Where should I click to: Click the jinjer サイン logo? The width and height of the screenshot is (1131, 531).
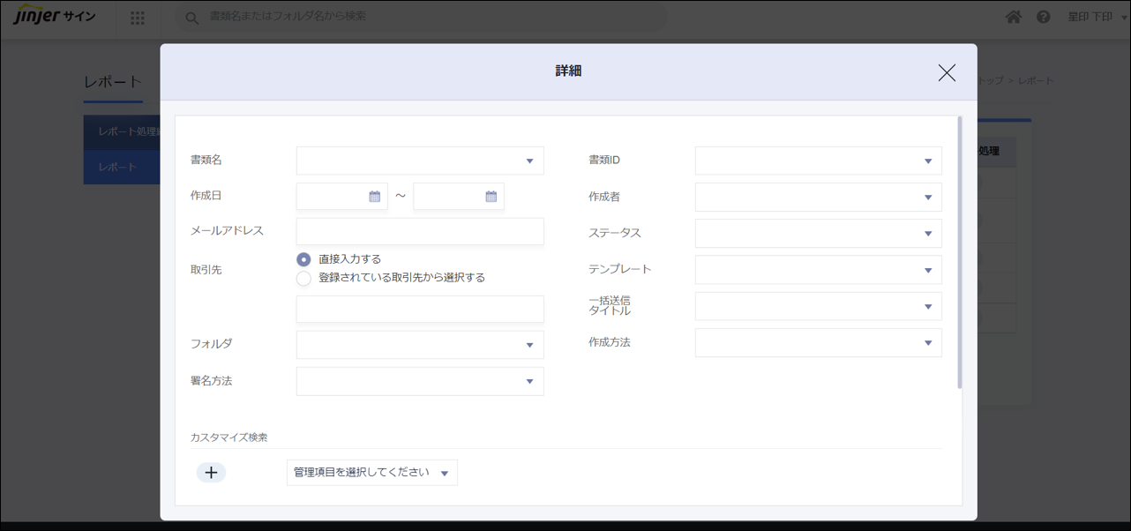tap(55, 17)
